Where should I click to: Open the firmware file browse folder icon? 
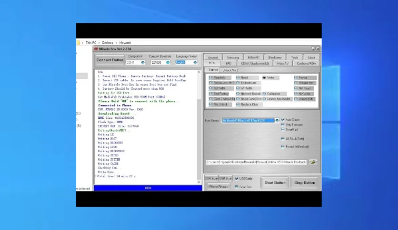[x=313, y=162]
